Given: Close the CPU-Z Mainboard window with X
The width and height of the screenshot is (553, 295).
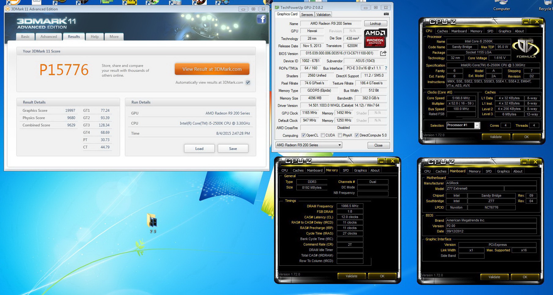Looking at the screenshot, I should coord(536,162).
